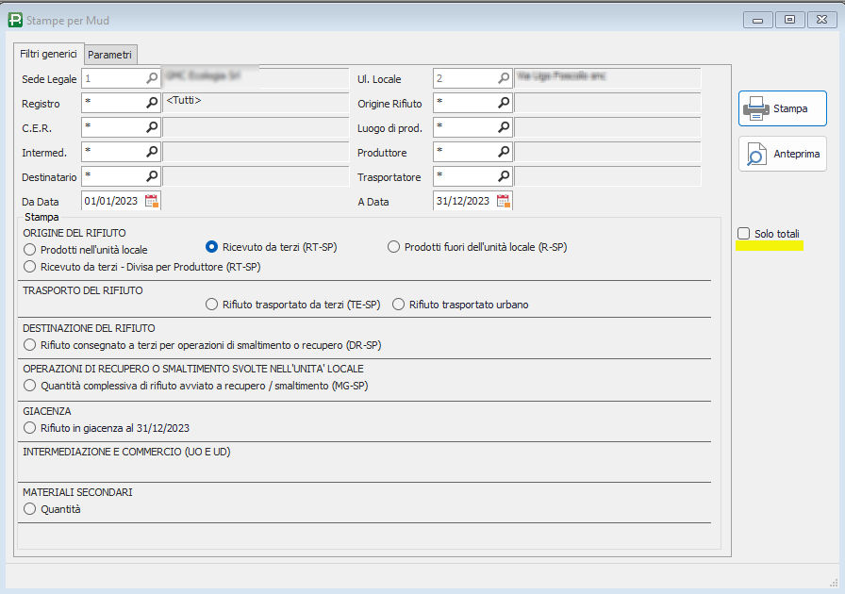Click the Destinatario search magnifier
Image resolution: width=845 pixels, height=594 pixels.
click(152, 176)
